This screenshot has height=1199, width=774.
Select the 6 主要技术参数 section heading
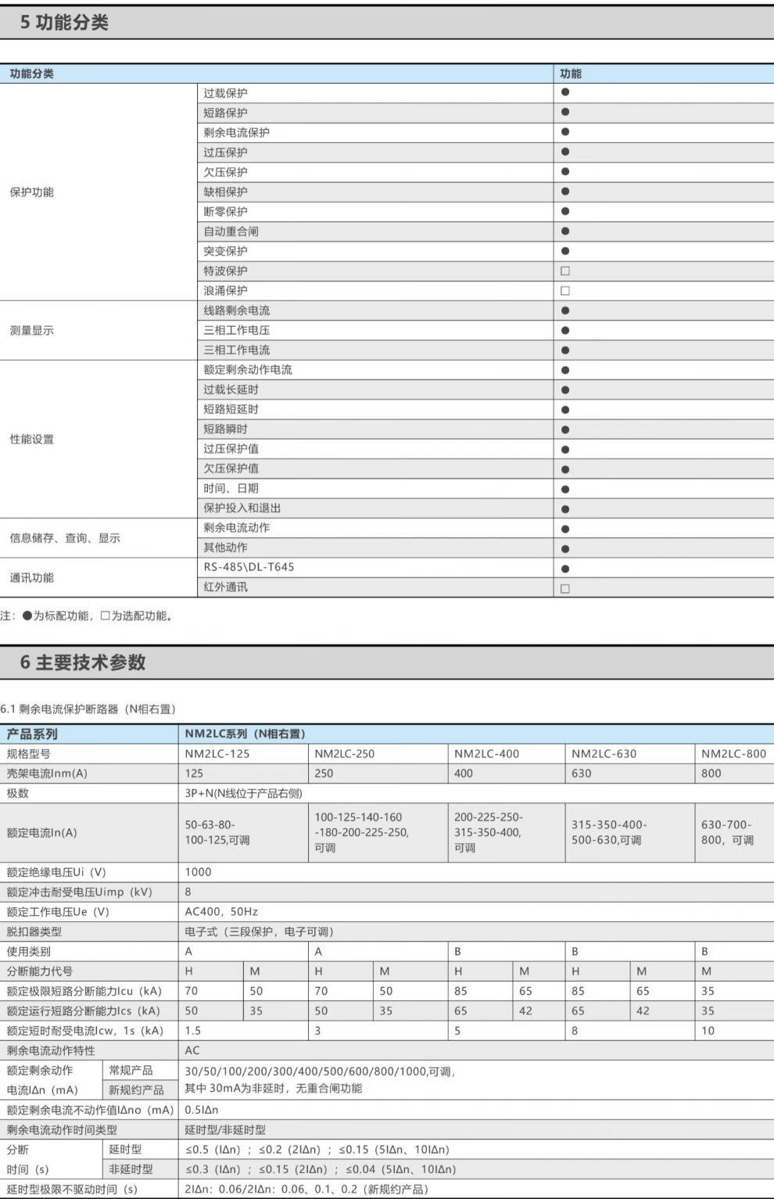(x=83, y=662)
